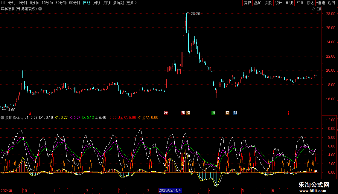Add stock via +自选 button
The image size is (338, 194).
pos(320,3)
